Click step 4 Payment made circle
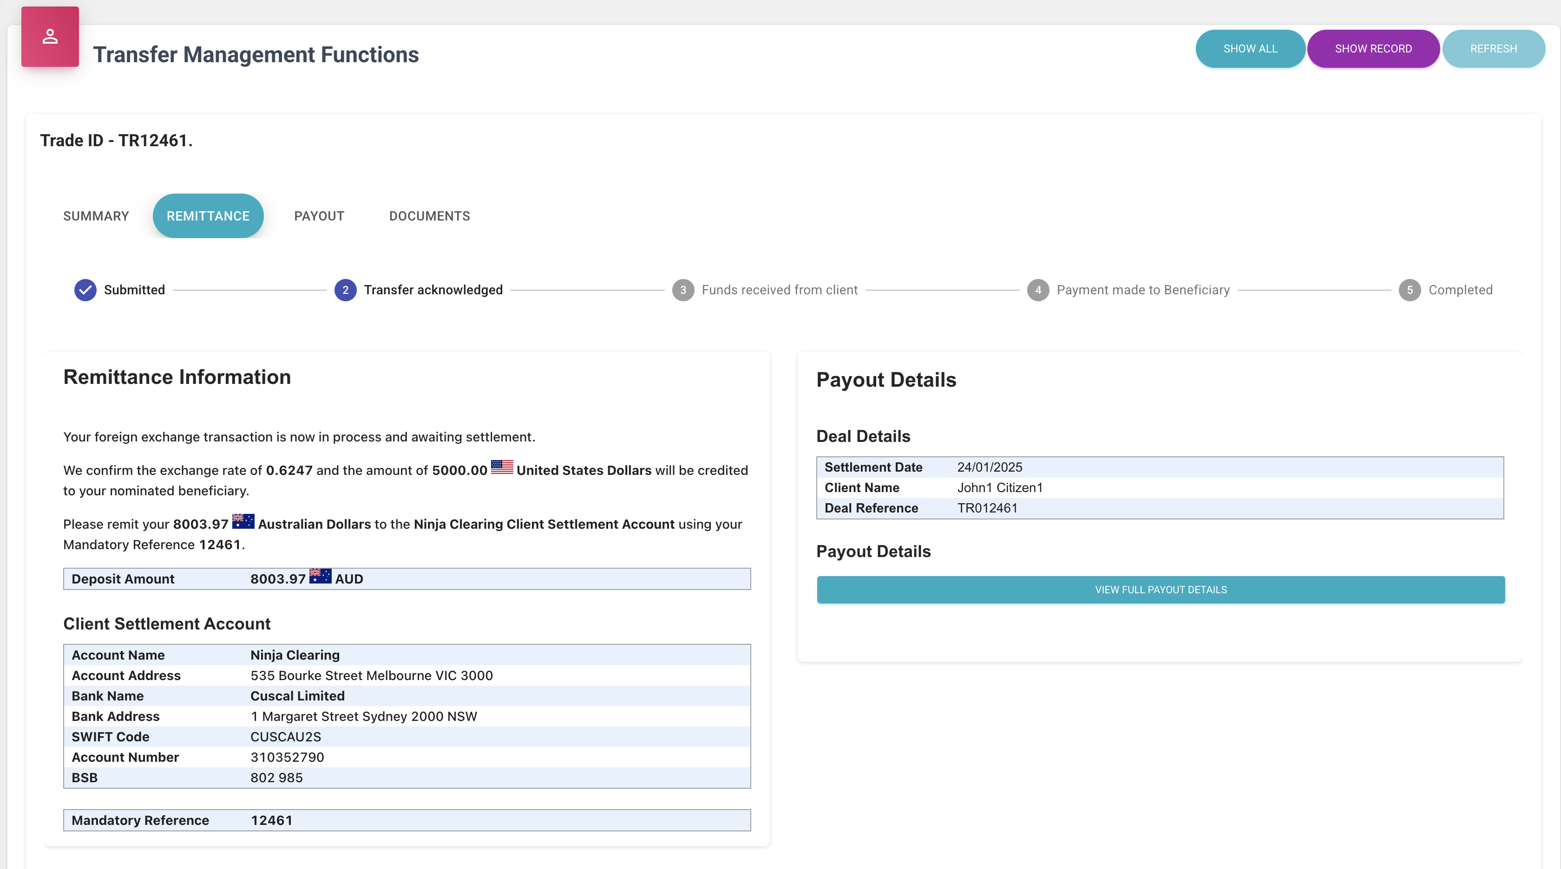The width and height of the screenshot is (1561, 869). tap(1038, 290)
